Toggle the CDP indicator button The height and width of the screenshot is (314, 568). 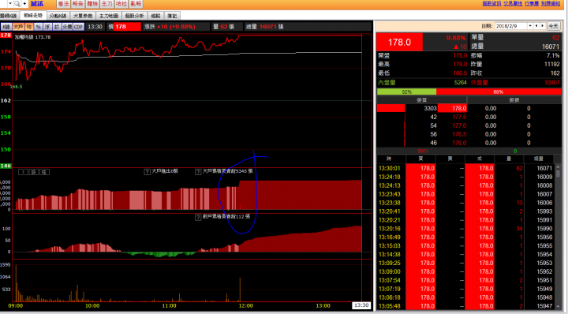(79, 27)
